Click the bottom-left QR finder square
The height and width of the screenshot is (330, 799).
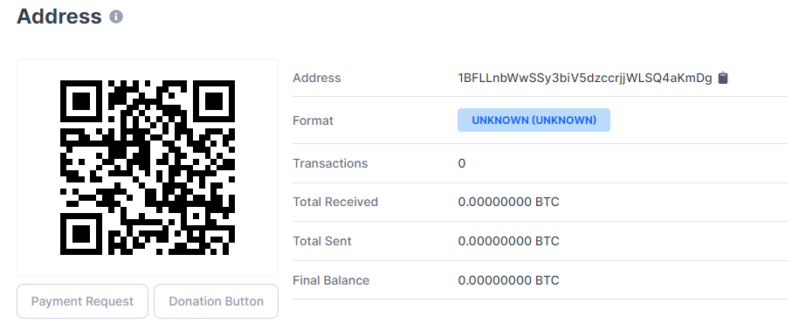point(81,234)
